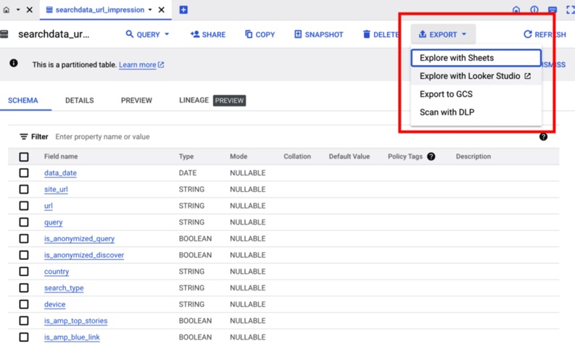
Task: Click the Field name column header
Action: point(61,156)
